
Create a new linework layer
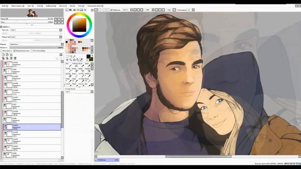[x=7, y=54]
